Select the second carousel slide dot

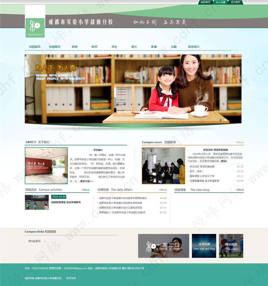(x=226, y=120)
